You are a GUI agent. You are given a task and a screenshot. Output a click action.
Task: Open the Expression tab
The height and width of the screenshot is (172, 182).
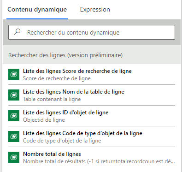coord(95,10)
